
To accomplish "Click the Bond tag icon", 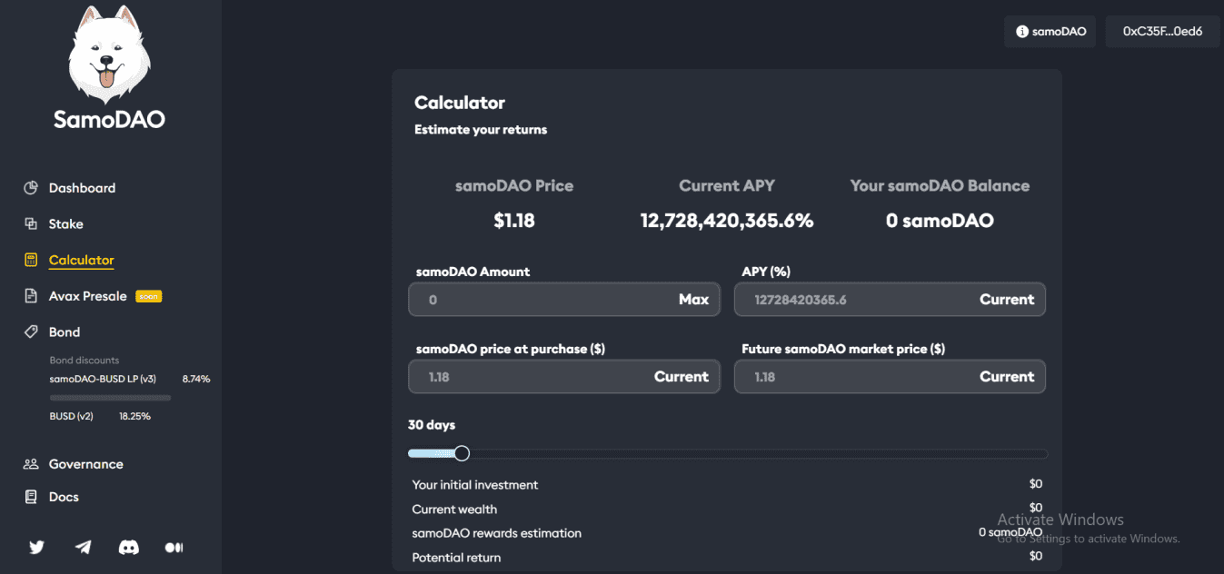I will 31,332.
